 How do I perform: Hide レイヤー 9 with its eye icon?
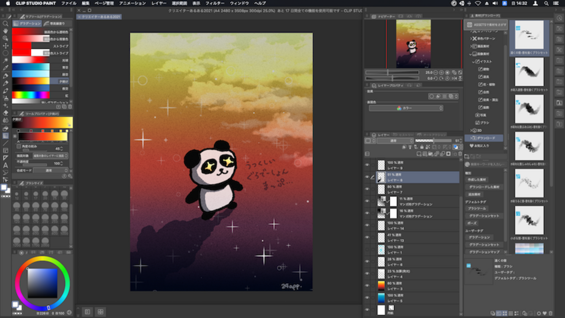pyautogui.click(x=367, y=165)
